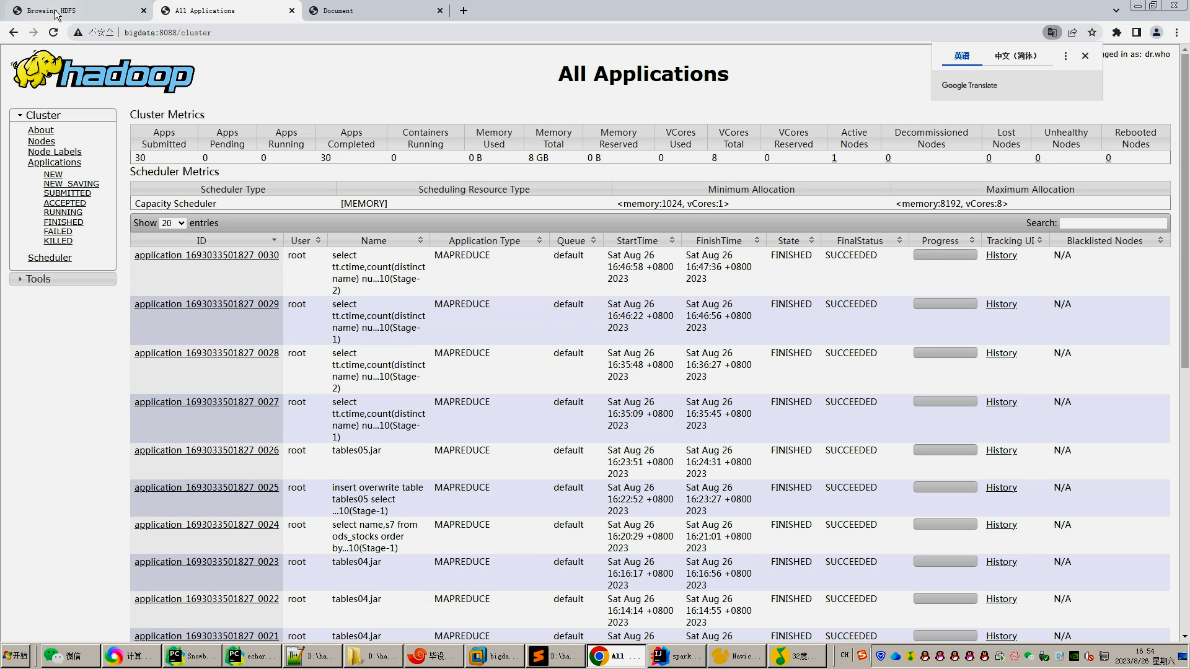Click the FINISHED applications filter
Viewport: 1190px width, 669px height.
(64, 221)
